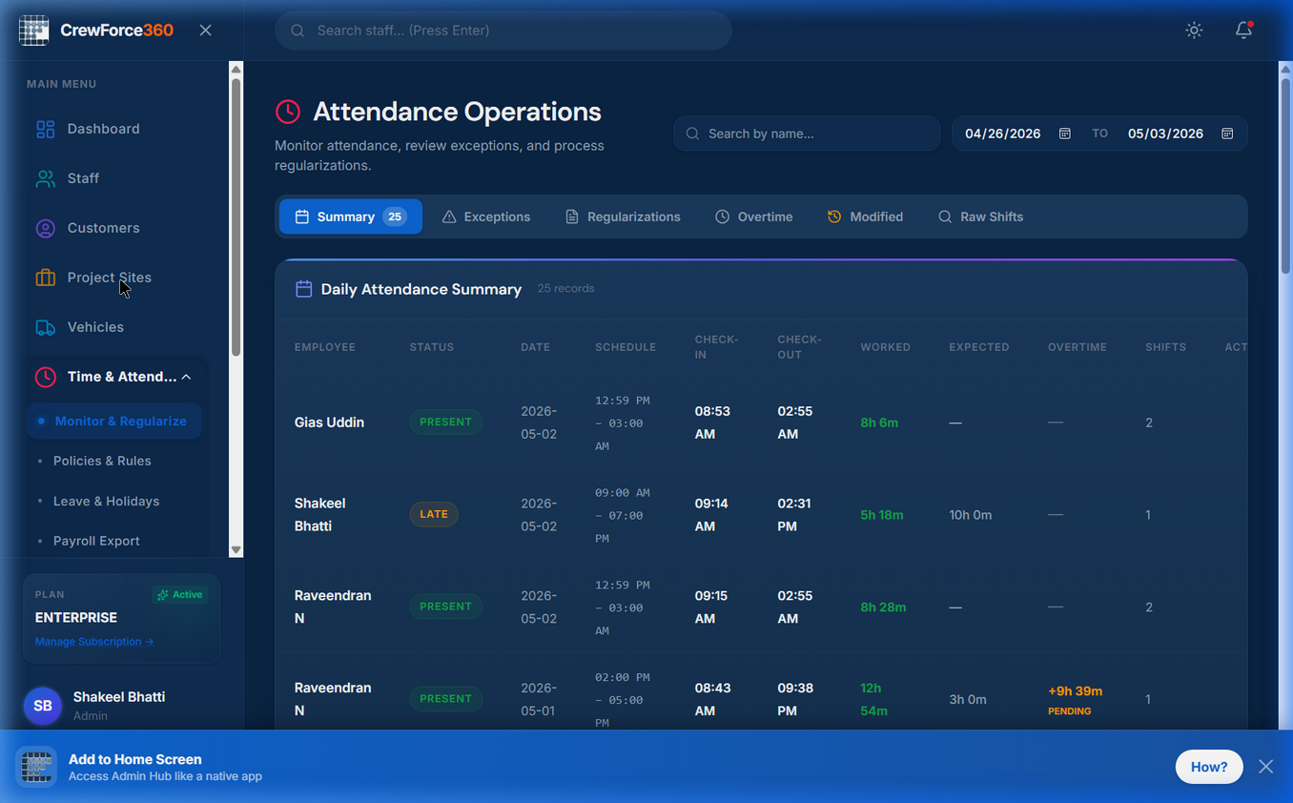Click the Vehicles truck icon

pyautogui.click(x=45, y=327)
